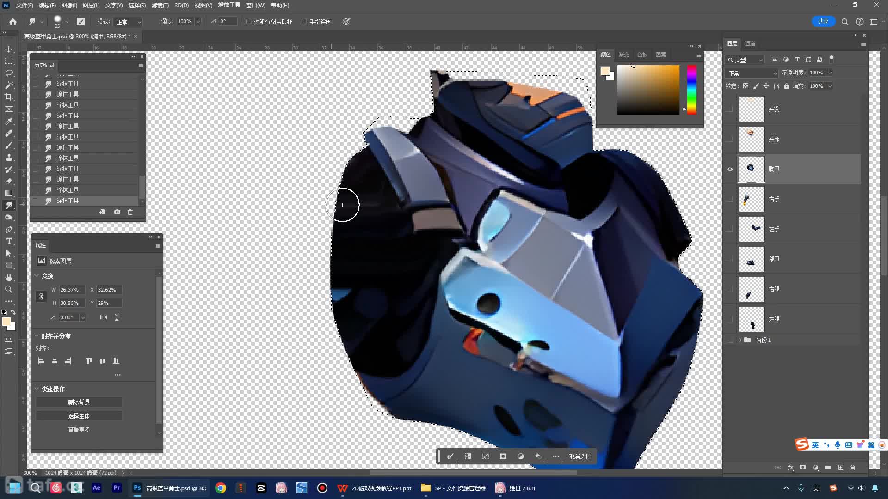The image size is (888, 499).
Task: Select the Pen tool
Action: (9, 230)
